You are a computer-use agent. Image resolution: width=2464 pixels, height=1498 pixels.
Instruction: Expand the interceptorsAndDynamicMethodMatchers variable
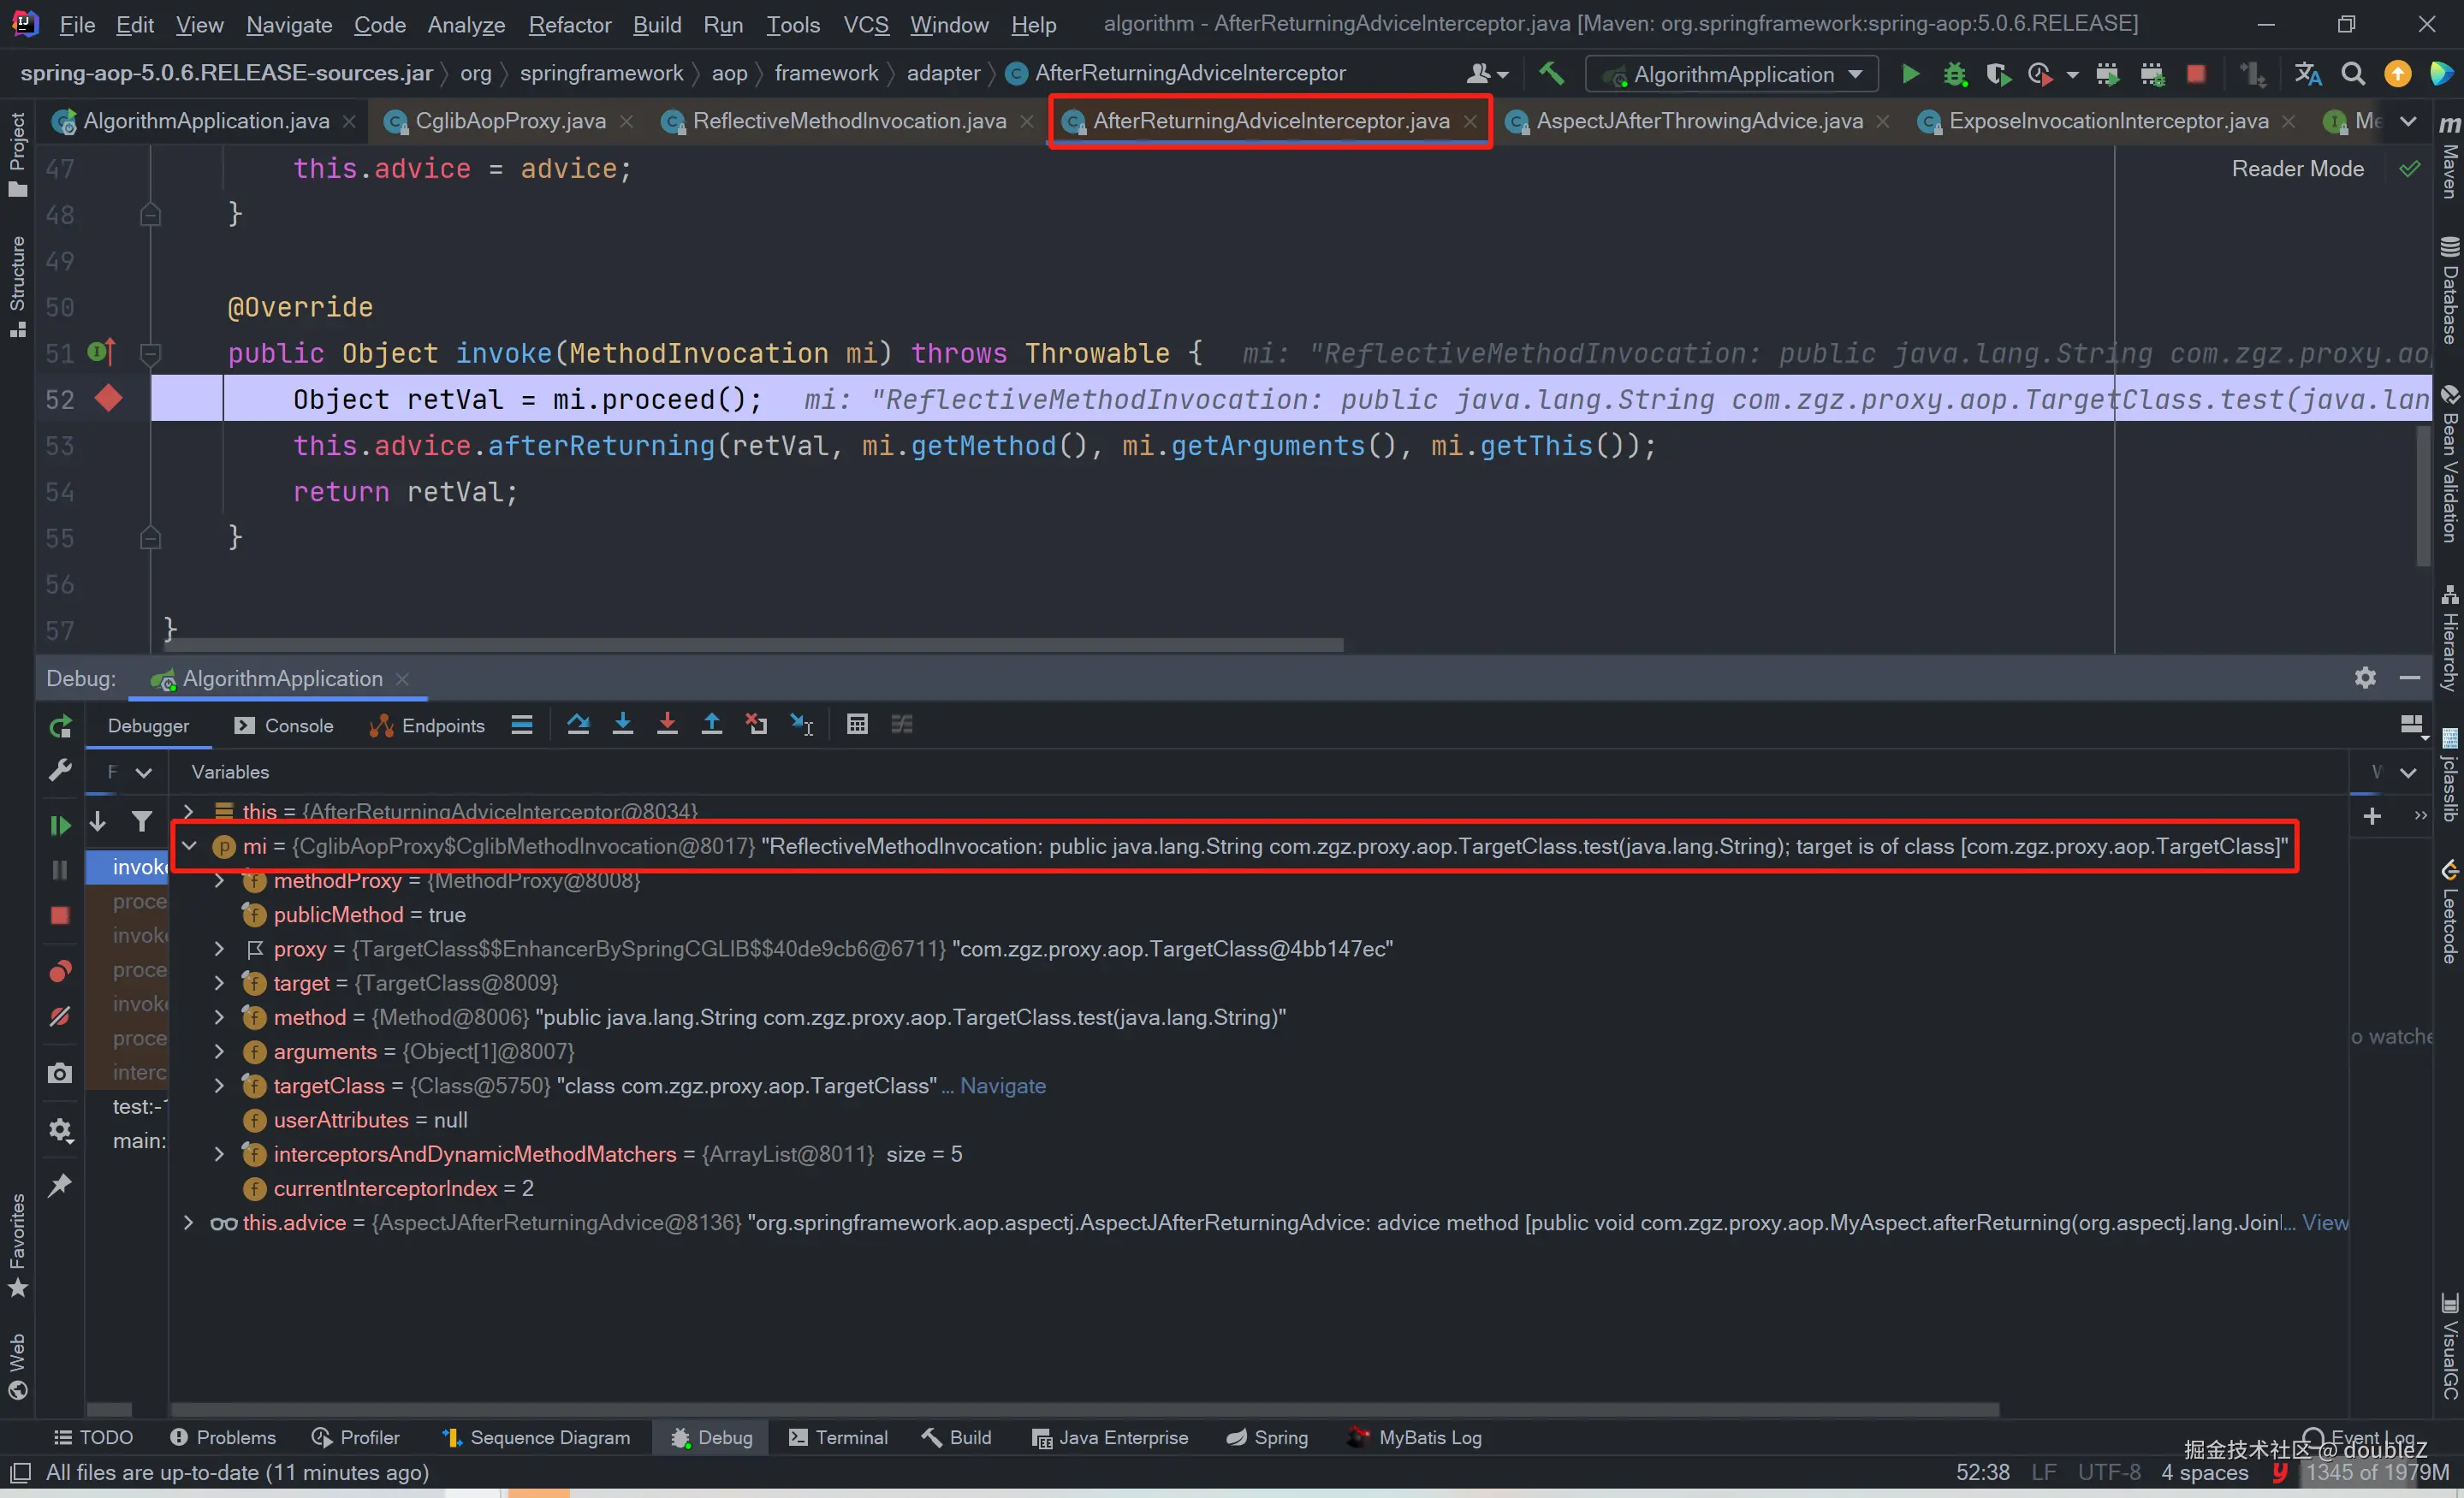[x=219, y=1154]
